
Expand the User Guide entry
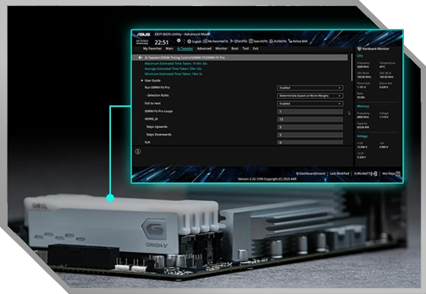151,81
